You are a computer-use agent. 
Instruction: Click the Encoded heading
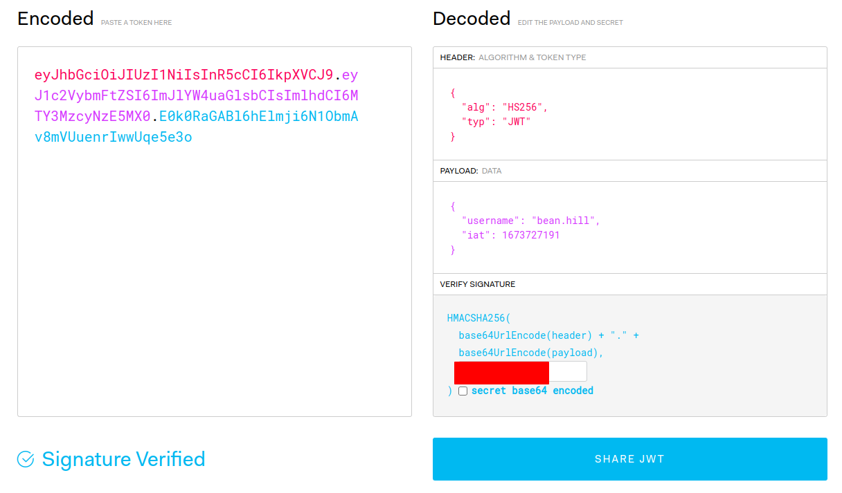[55, 19]
